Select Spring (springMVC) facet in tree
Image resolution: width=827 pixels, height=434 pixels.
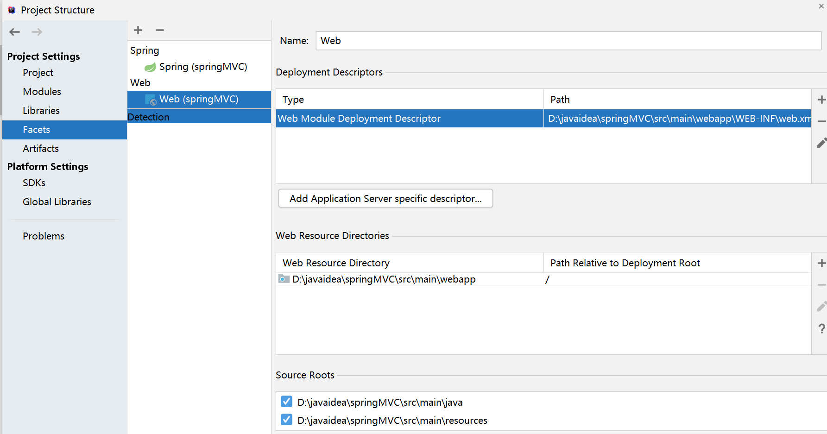[x=203, y=67]
